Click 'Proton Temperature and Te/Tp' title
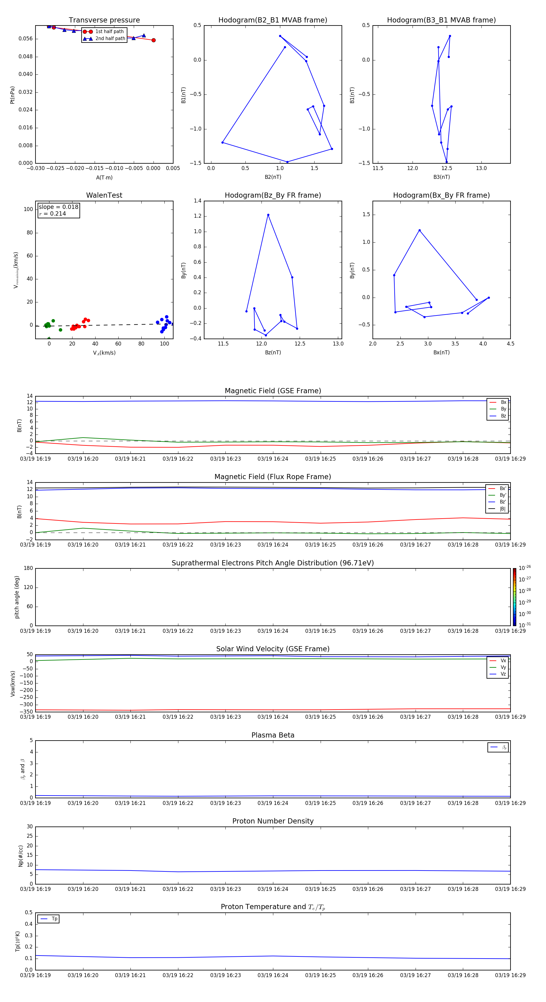The height and width of the screenshot is (1002, 546). click(273, 907)
